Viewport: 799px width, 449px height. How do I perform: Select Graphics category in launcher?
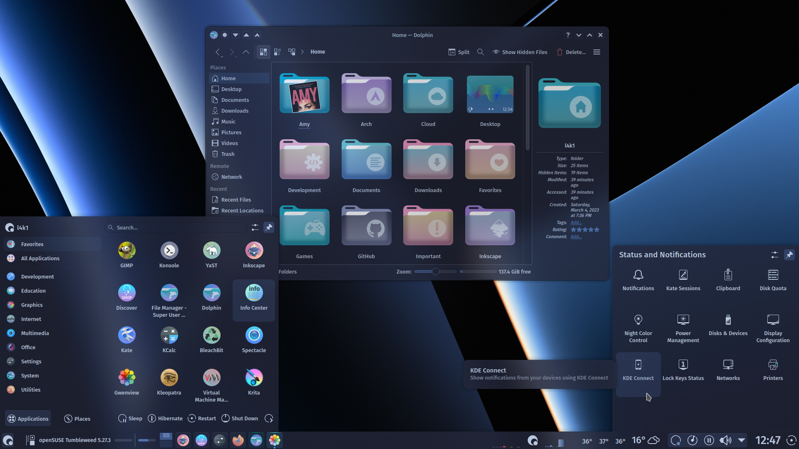[x=52, y=305]
